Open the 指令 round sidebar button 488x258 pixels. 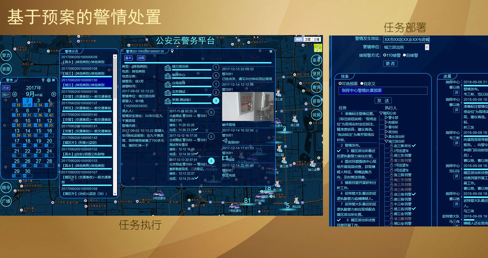(6, 187)
